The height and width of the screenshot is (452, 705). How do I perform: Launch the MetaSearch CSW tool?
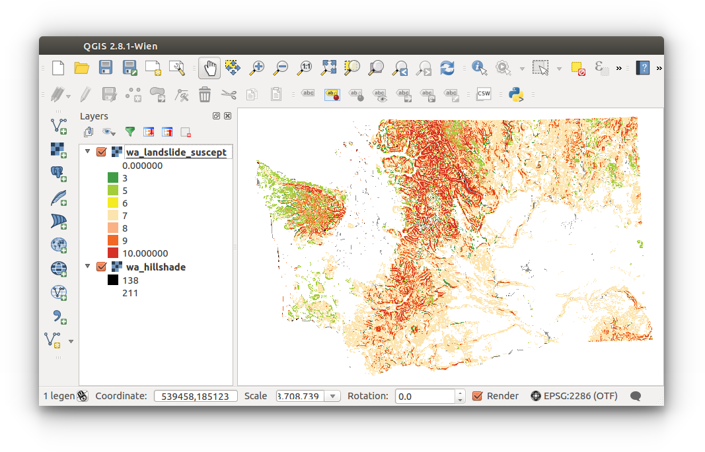pos(483,94)
